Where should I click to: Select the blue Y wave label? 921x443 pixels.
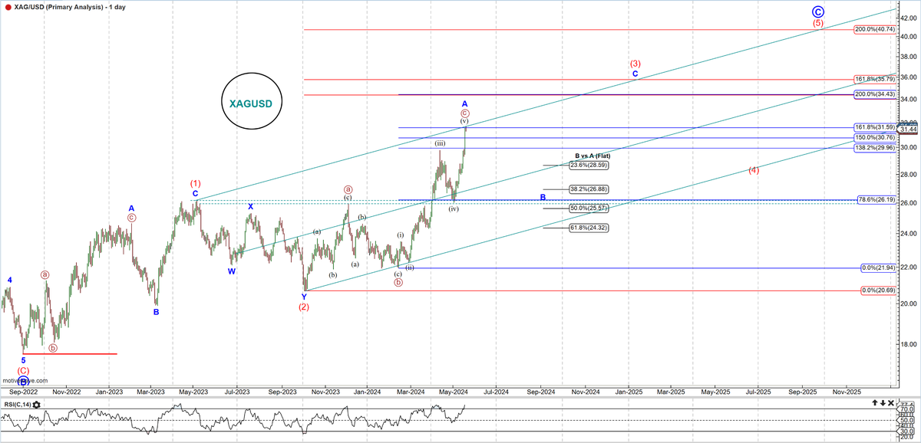pyautogui.click(x=304, y=296)
